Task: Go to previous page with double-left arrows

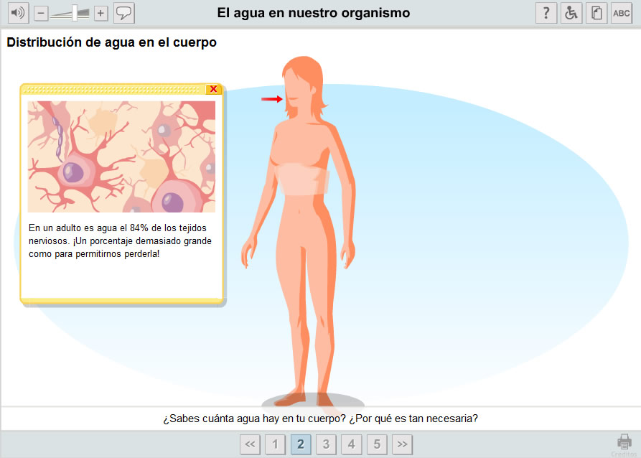Action: coord(251,444)
